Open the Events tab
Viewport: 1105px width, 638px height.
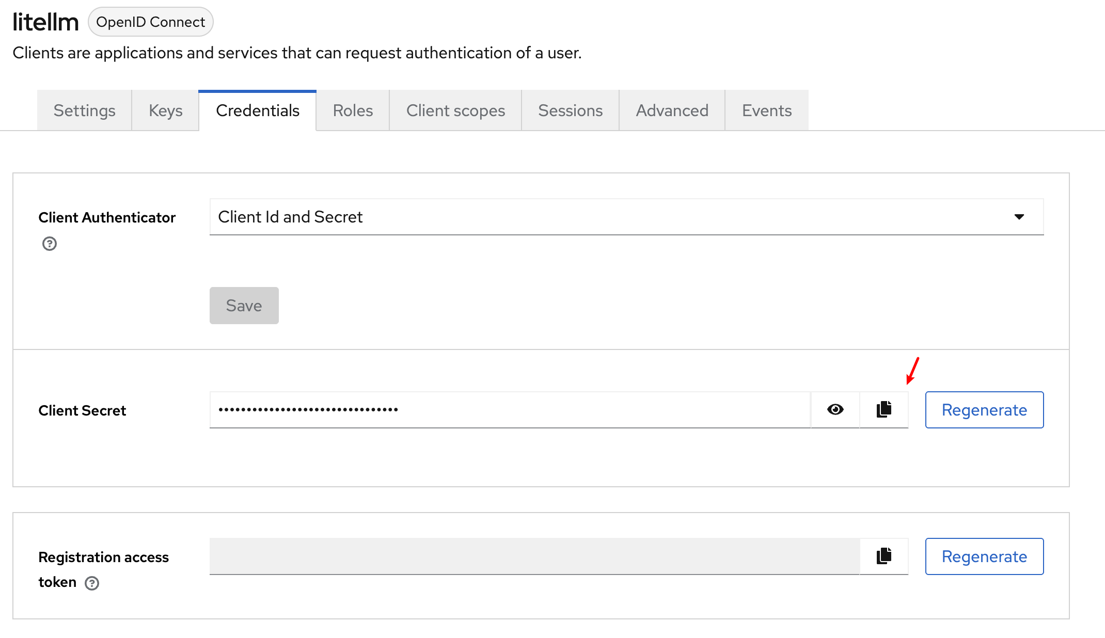[767, 110]
